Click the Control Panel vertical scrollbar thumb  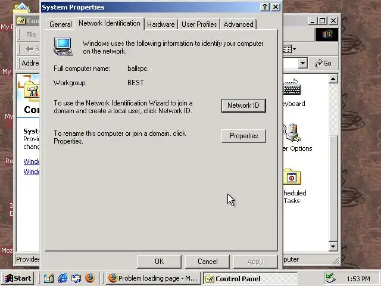(333, 187)
